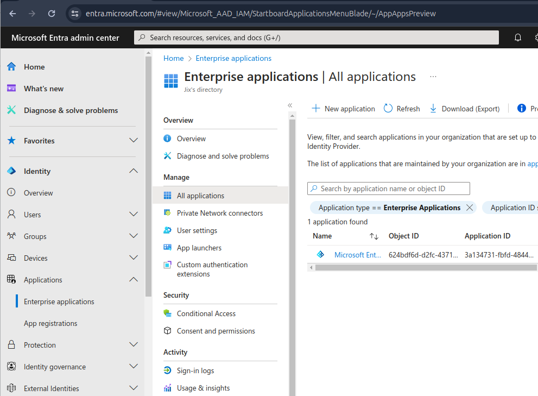Open the blue Overview icon under Enterprise applications
The height and width of the screenshot is (396, 538).
tap(167, 139)
